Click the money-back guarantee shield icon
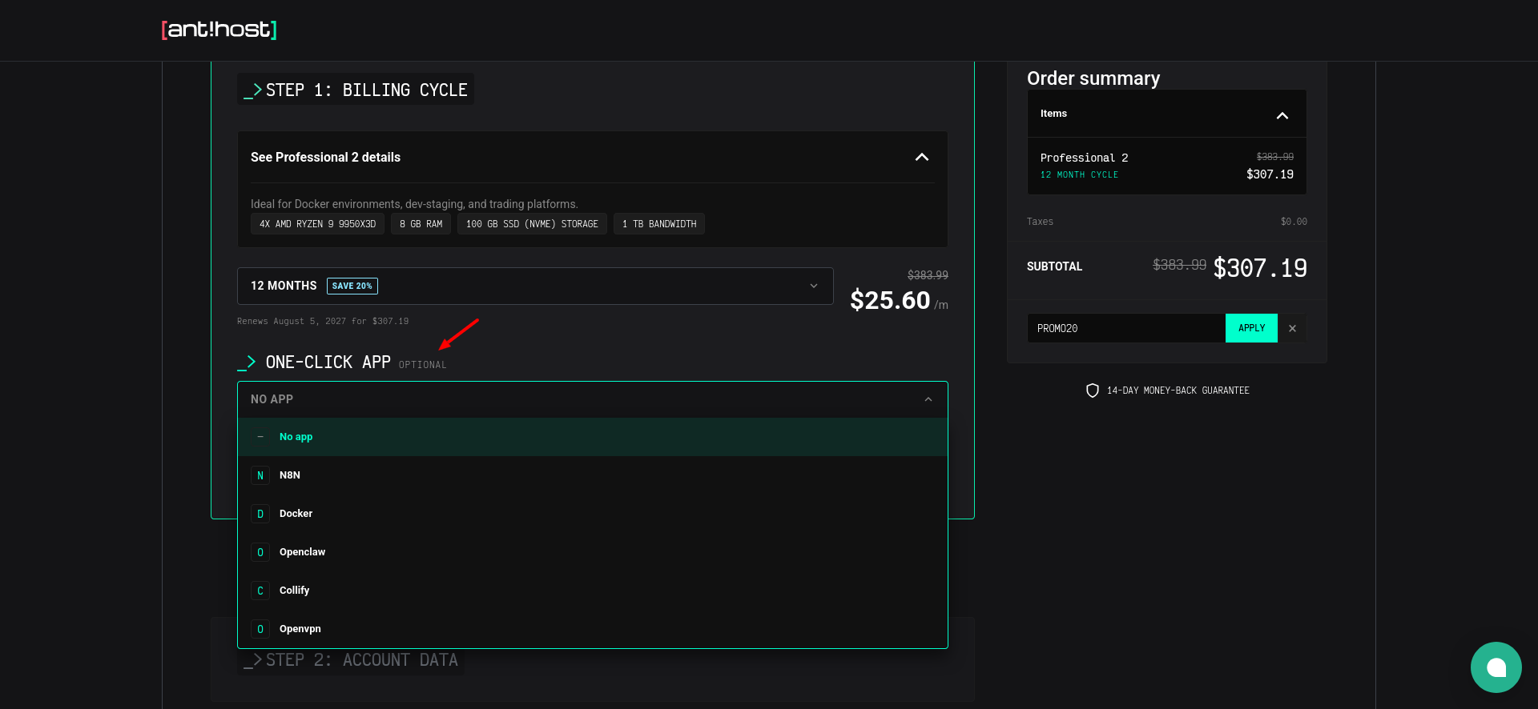Viewport: 1538px width, 709px height. (x=1093, y=391)
